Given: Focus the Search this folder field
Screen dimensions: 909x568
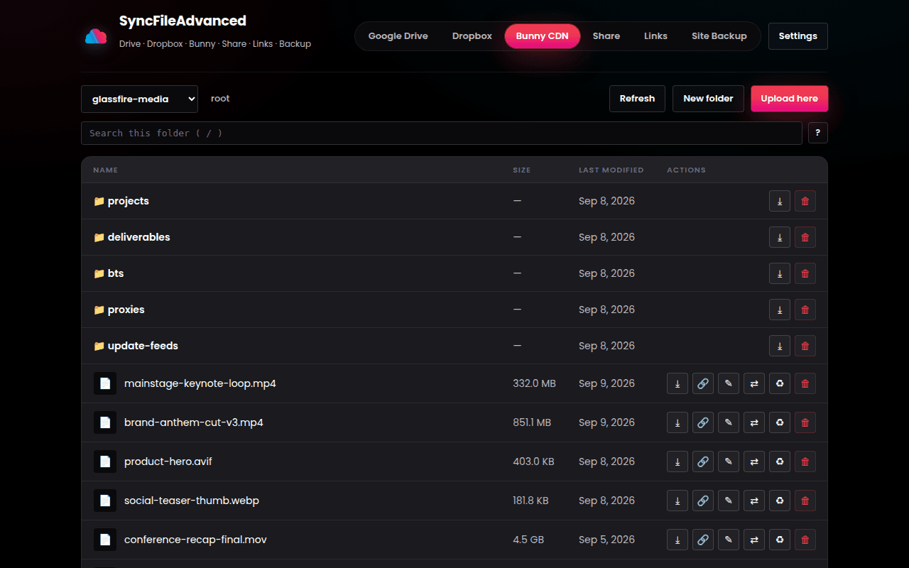Looking at the screenshot, I should coord(442,133).
